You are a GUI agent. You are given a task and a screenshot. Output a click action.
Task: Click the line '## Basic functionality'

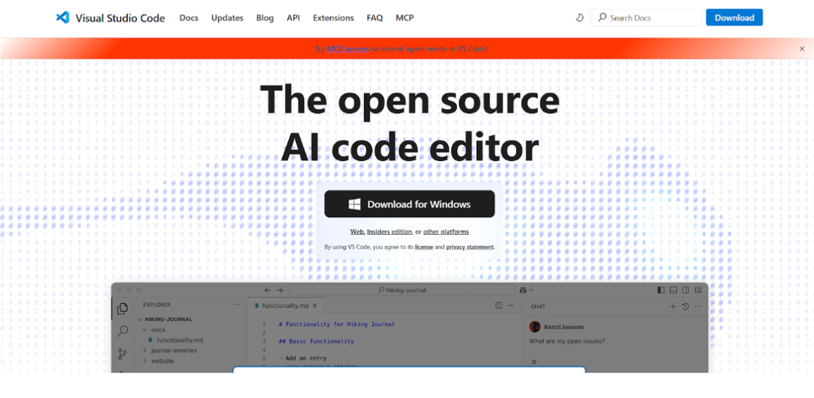click(316, 342)
